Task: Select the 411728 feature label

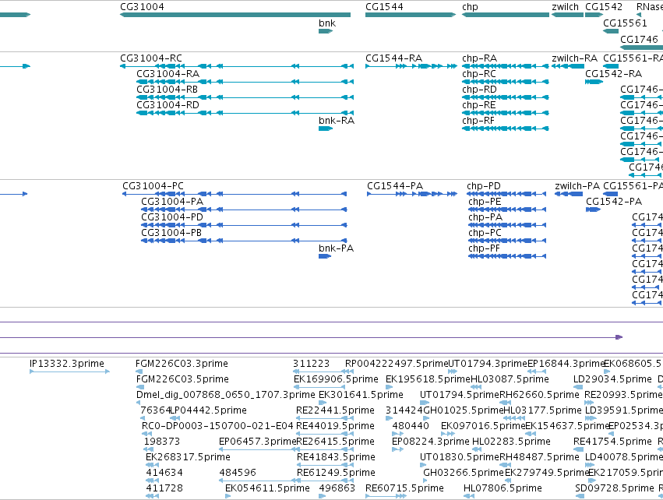Action: tap(164, 488)
